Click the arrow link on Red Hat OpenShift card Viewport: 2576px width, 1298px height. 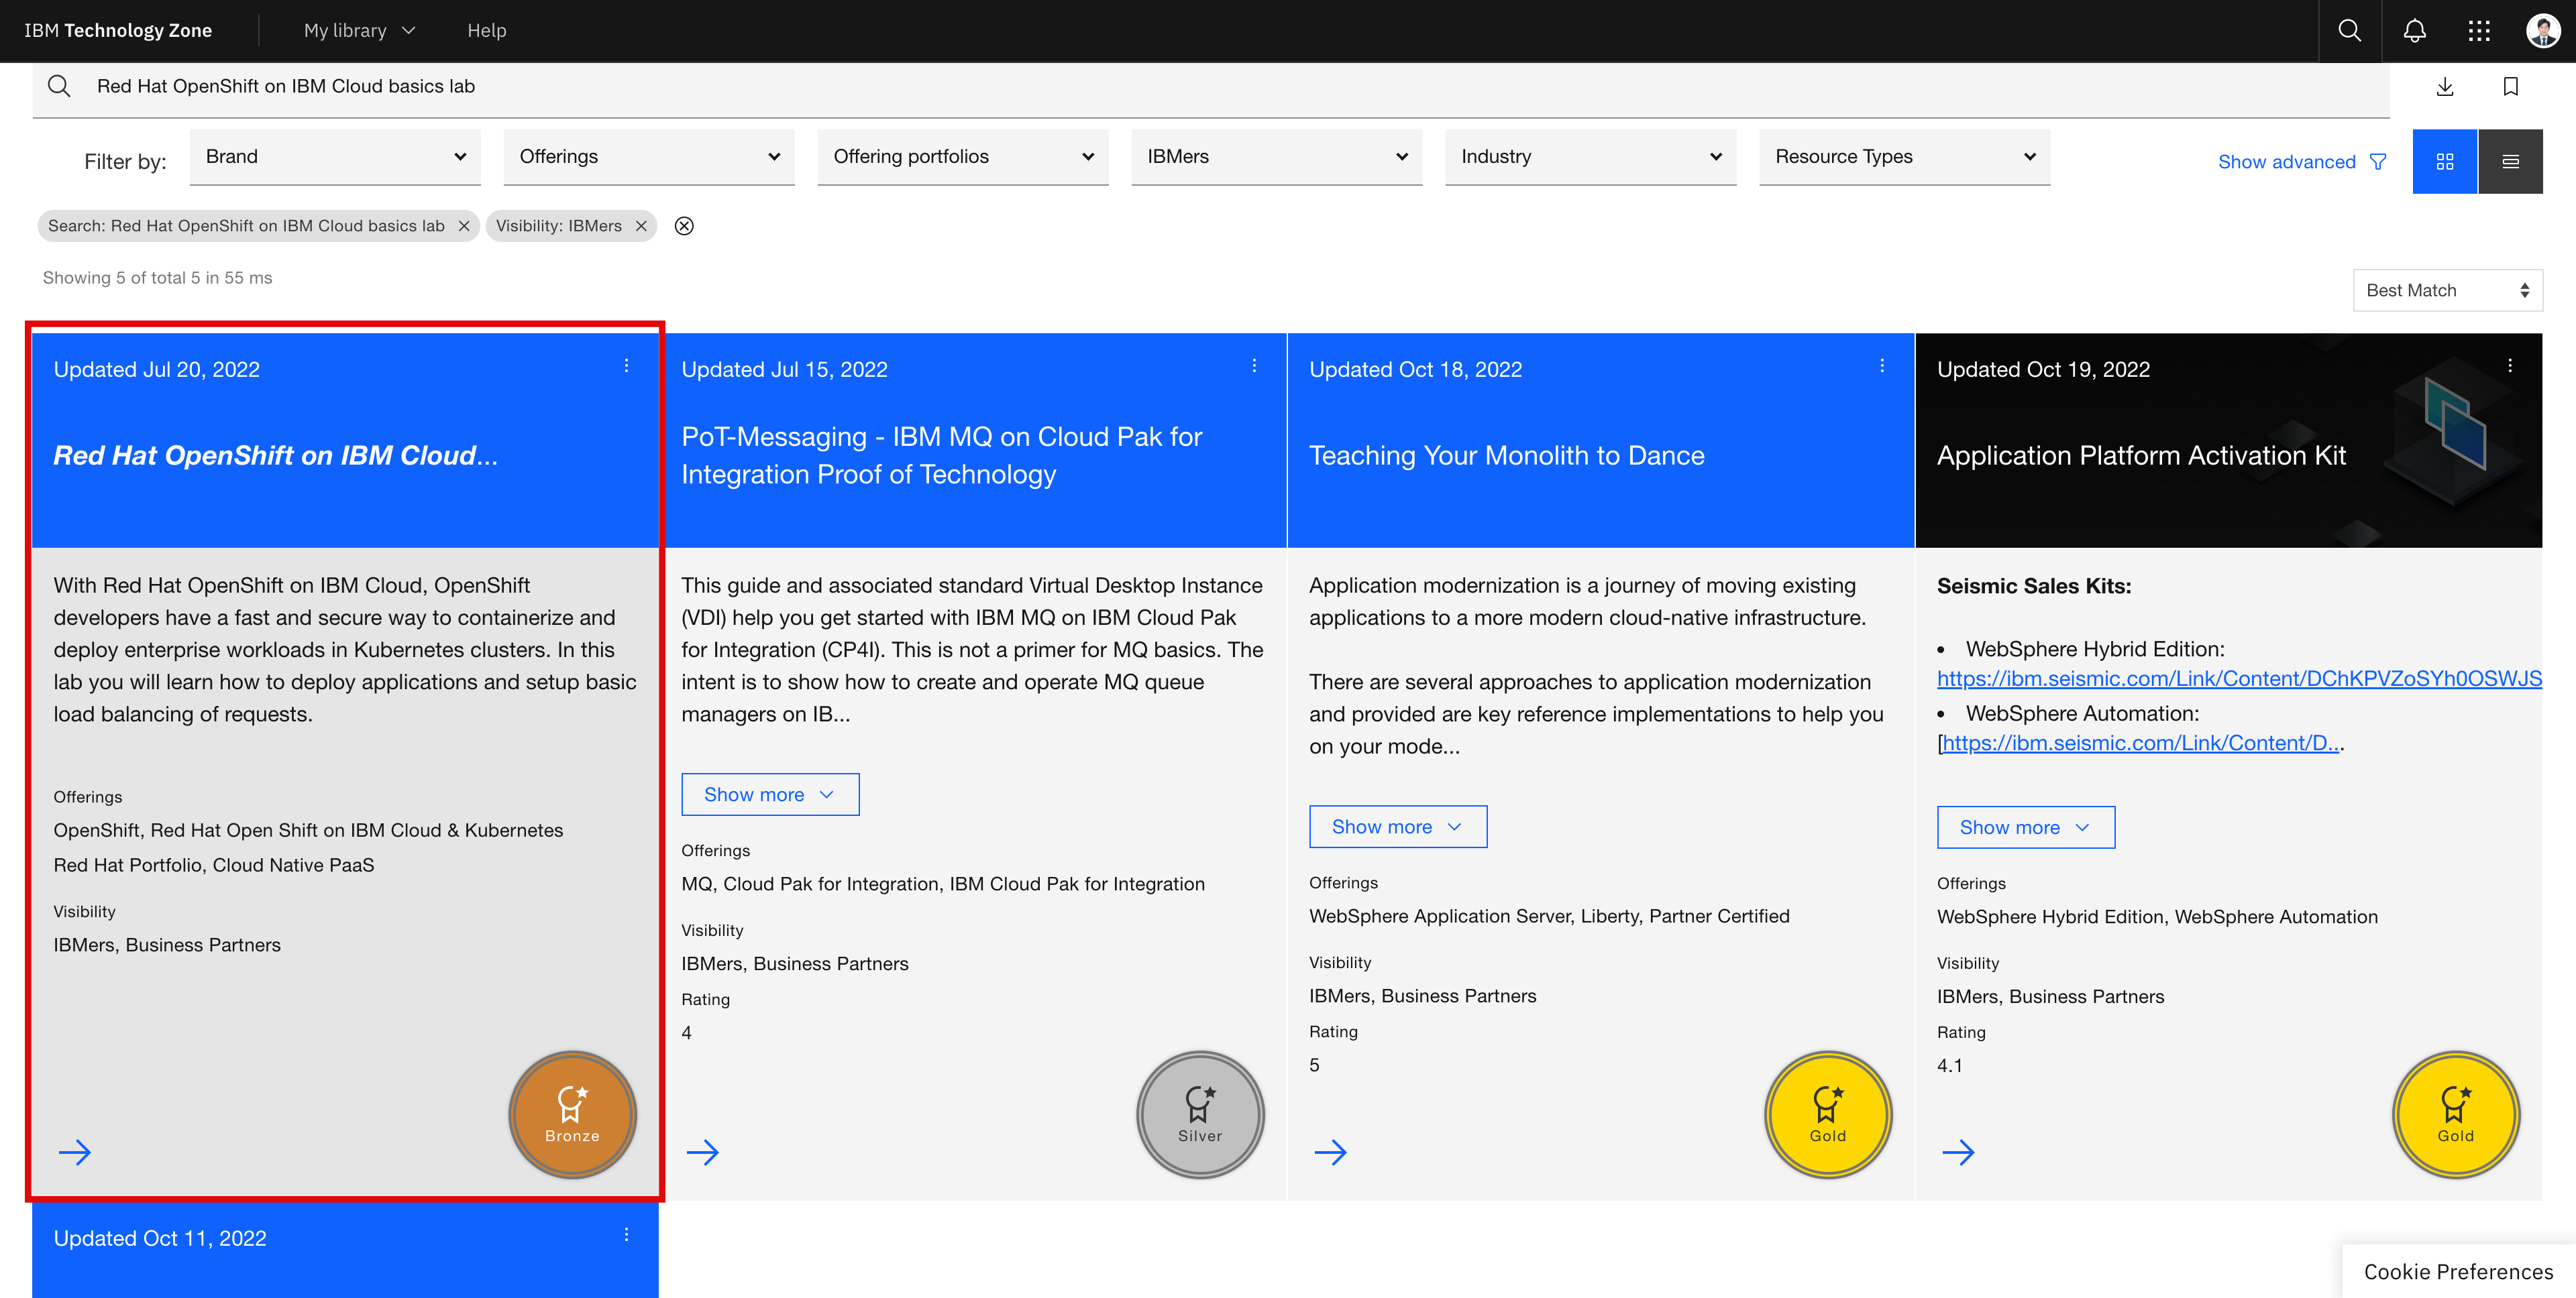click(76, 1152)
